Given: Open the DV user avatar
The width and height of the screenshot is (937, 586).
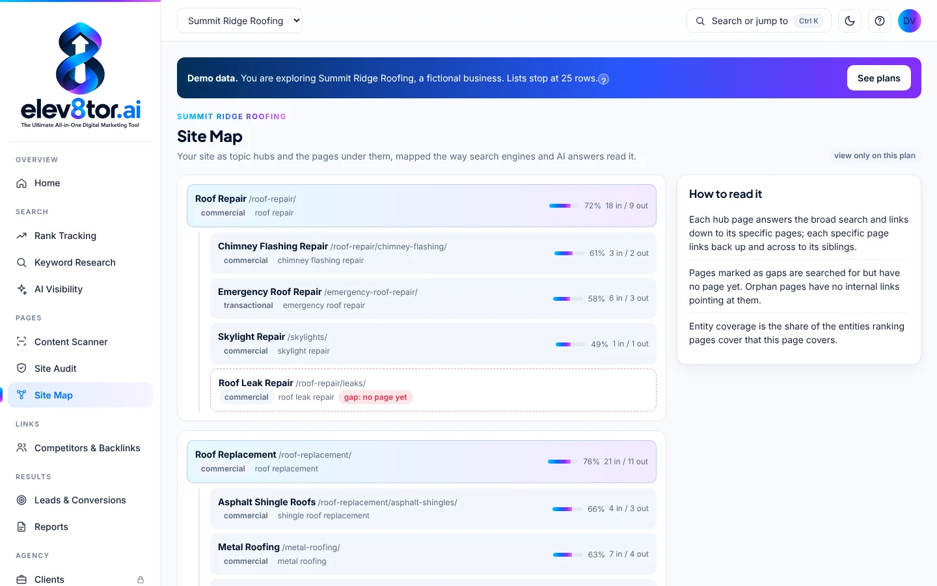Looking at the screenshot, I should [x=910, y=21].
